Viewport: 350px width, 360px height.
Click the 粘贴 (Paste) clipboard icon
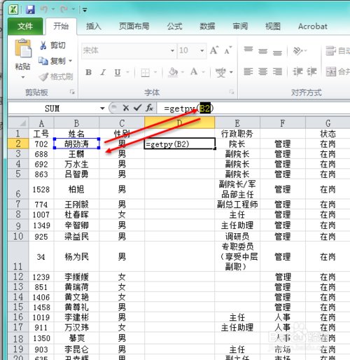click(x=23, y=48)
